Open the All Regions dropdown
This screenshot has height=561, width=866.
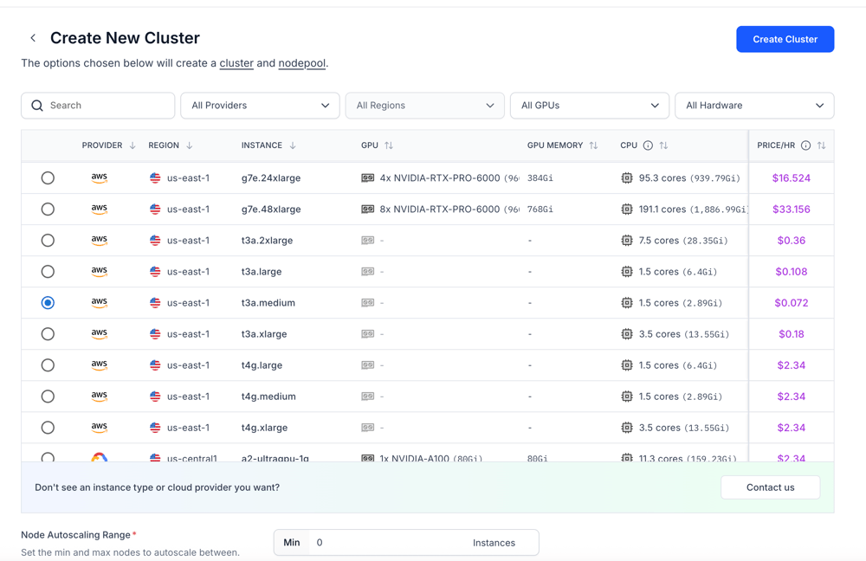pyautogui.click(x=424, y=106)
